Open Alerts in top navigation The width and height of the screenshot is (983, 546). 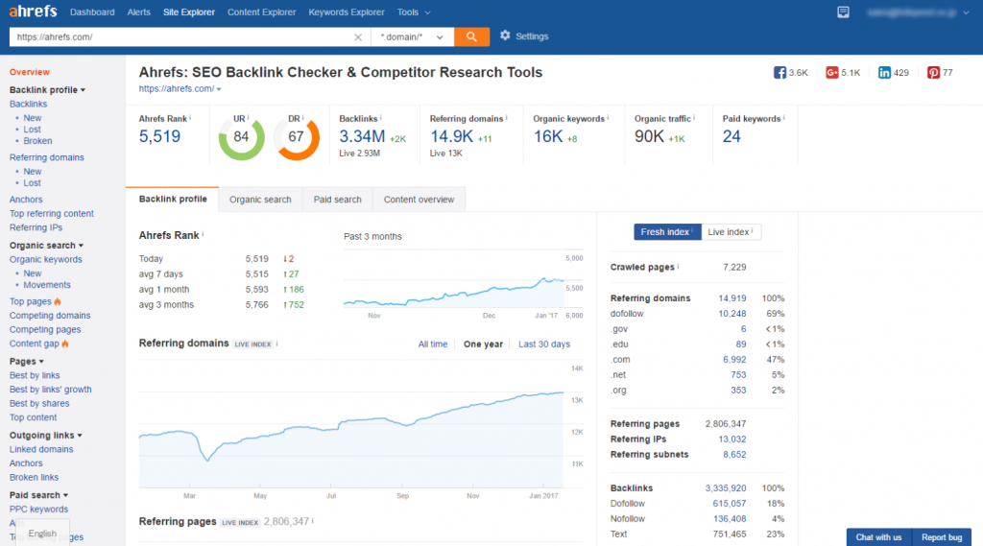tap(138, 12)
